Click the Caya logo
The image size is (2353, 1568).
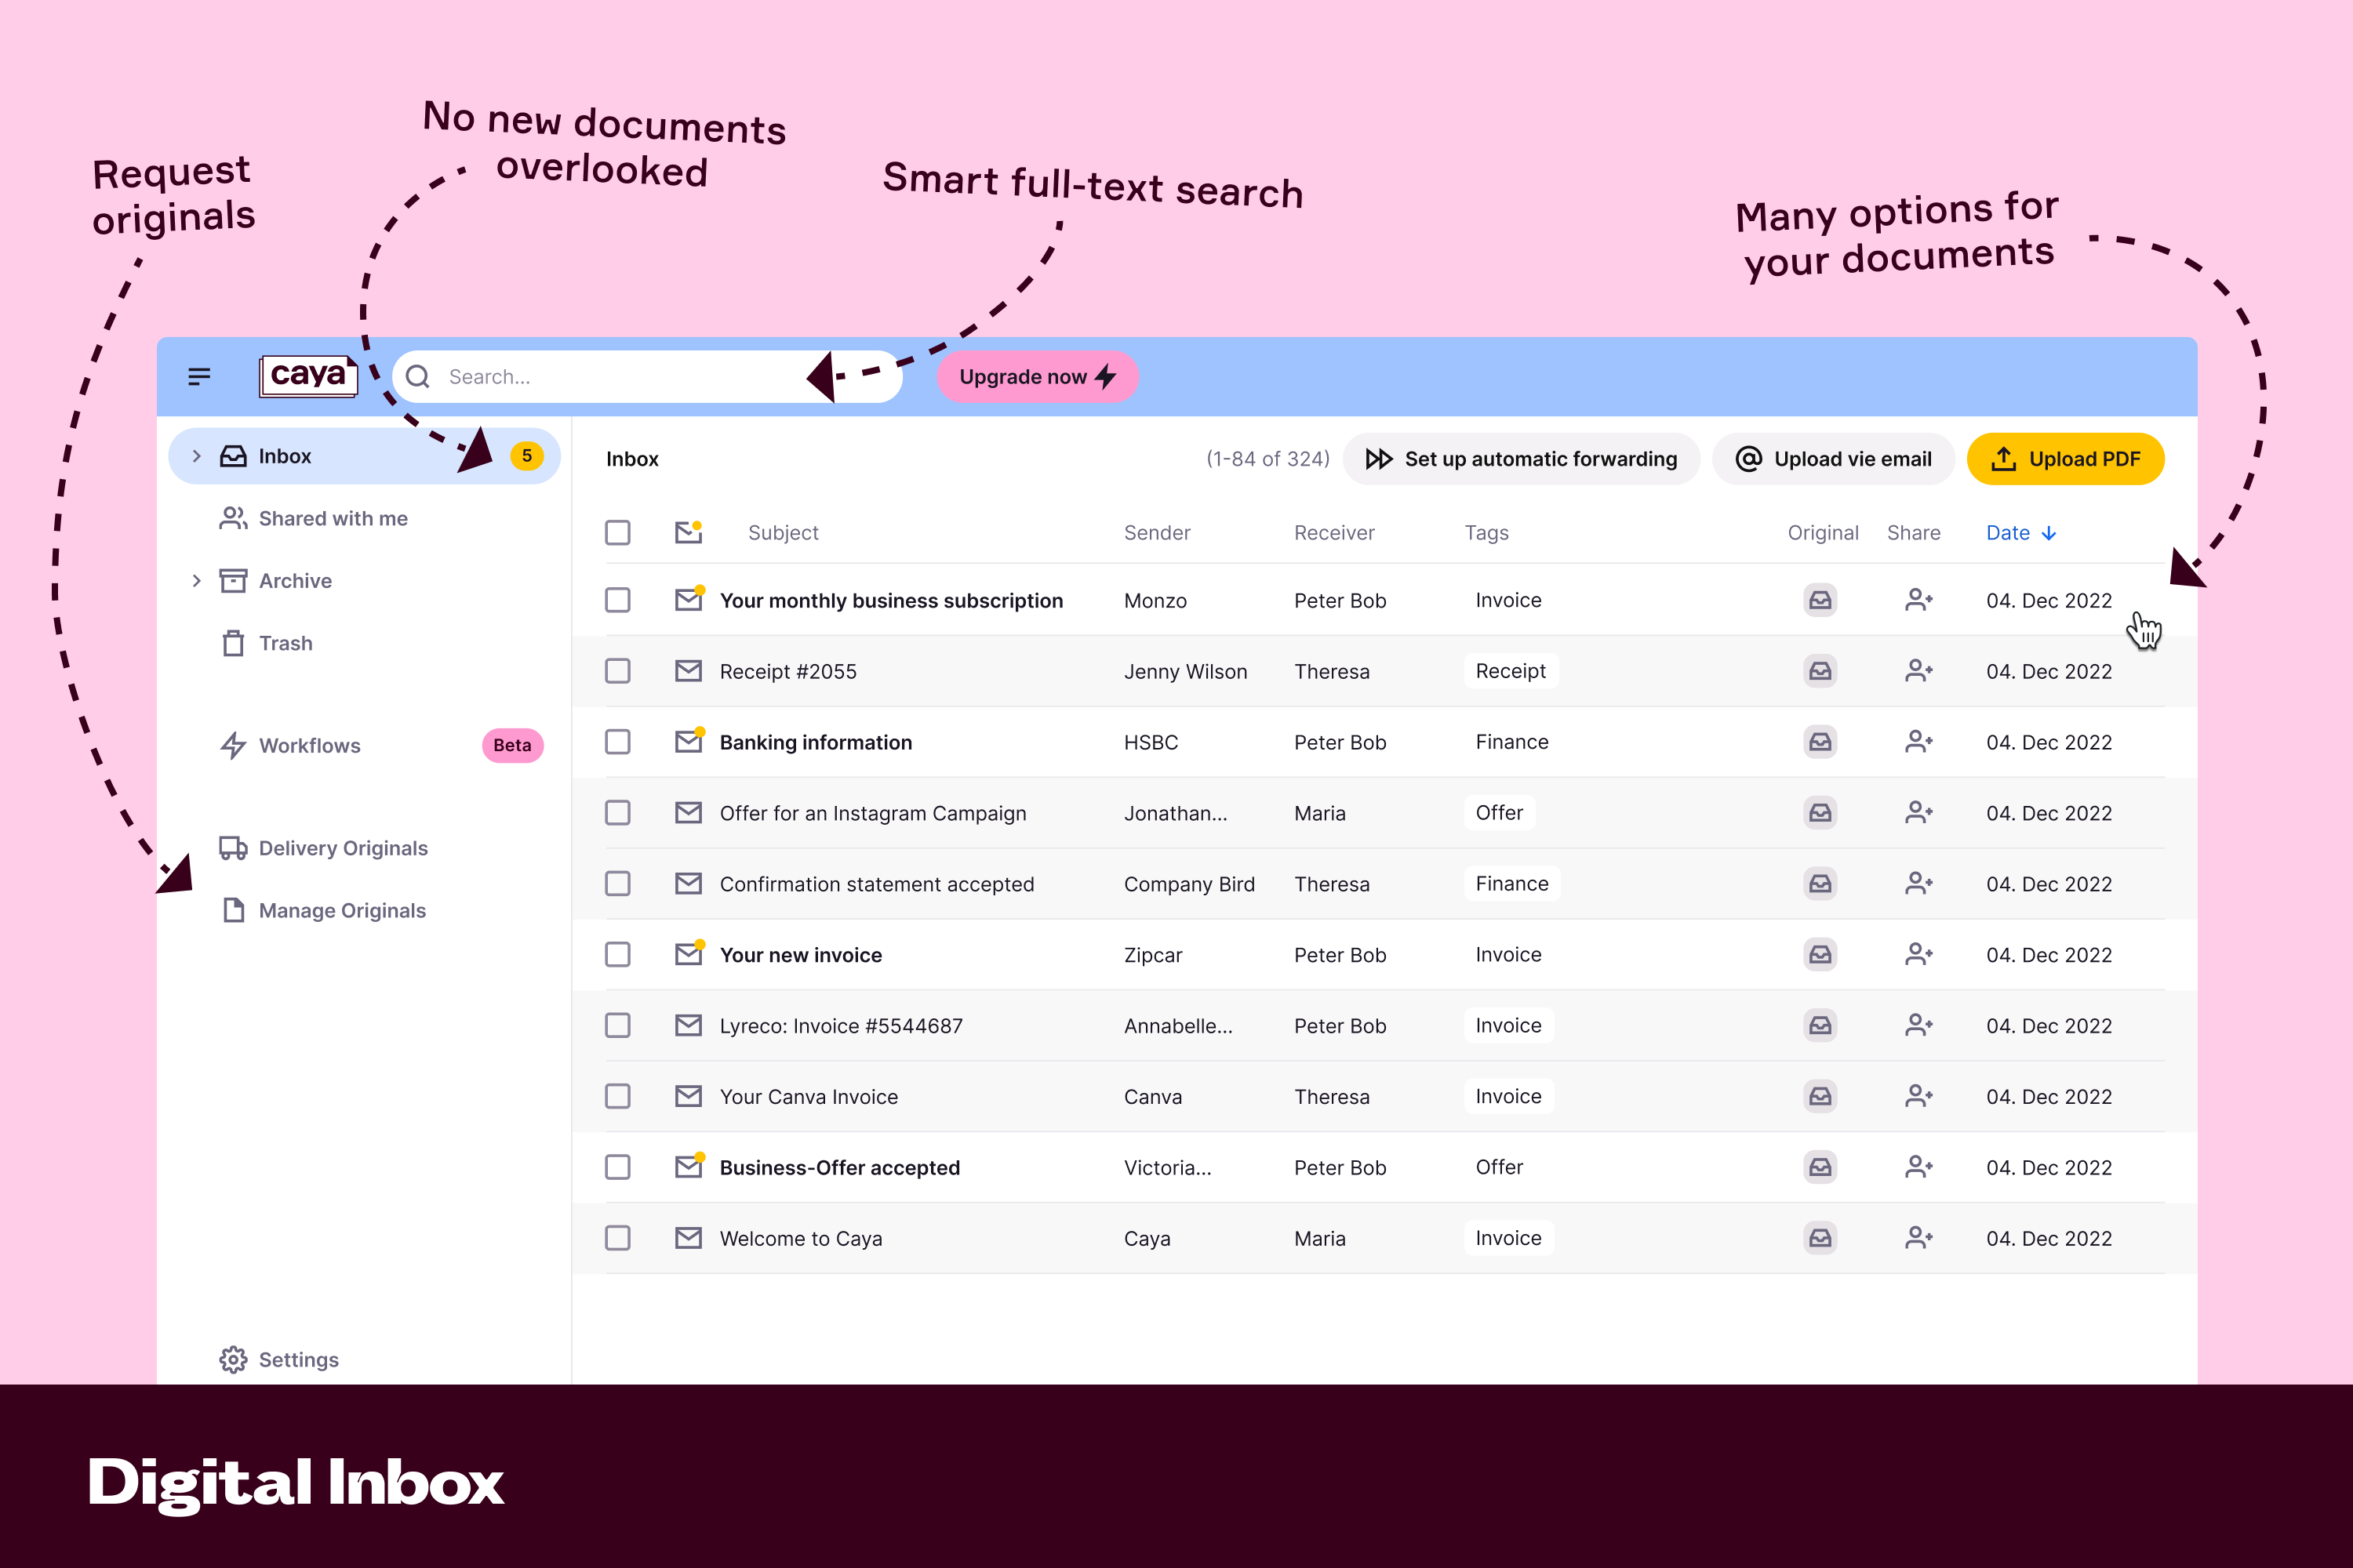click(308, 376)
